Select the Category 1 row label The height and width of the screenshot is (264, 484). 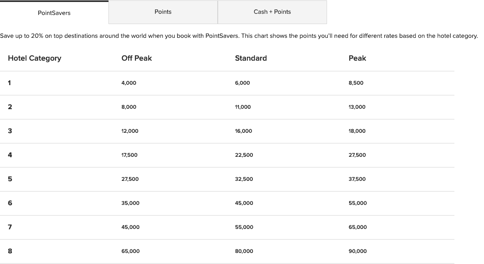[10, 83]
